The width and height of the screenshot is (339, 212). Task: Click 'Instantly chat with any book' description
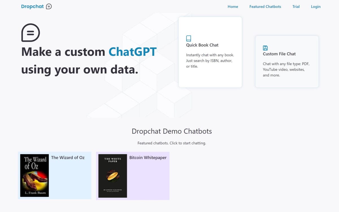210,61
